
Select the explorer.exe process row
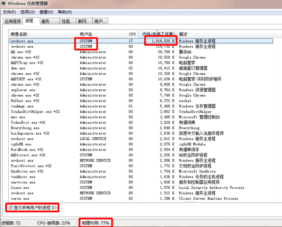pyautogui.click(x=23, y=90)
